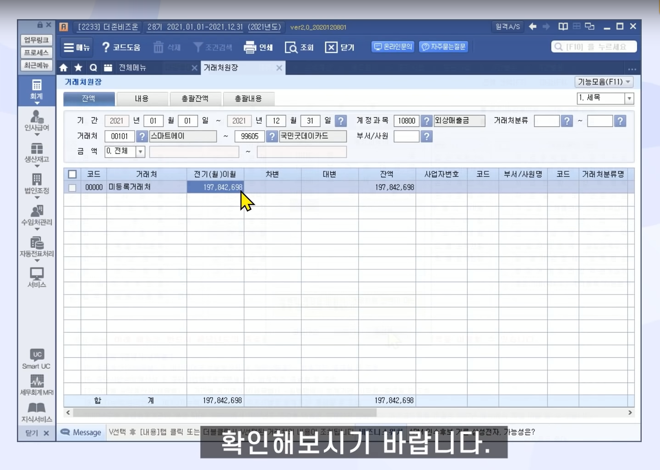This screenshot has width=660, height=470.
Task: Open the 메뉴 hamburger menu
Action: [76, 47]
